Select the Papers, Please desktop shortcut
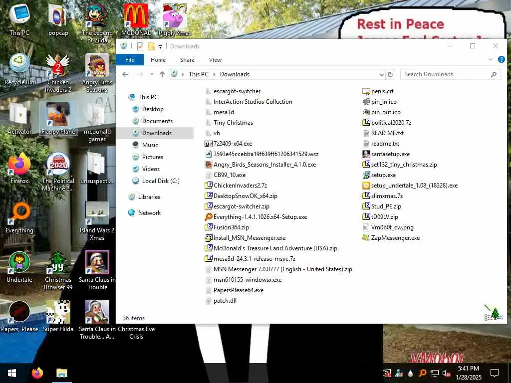Viewport: 511px width, 383px height. (x=19, y=317)
